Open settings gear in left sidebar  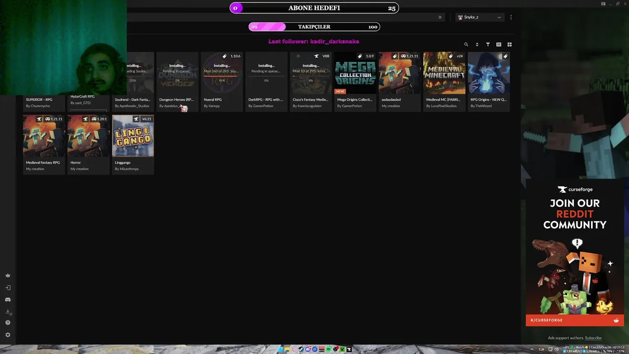tap(8, 335)
